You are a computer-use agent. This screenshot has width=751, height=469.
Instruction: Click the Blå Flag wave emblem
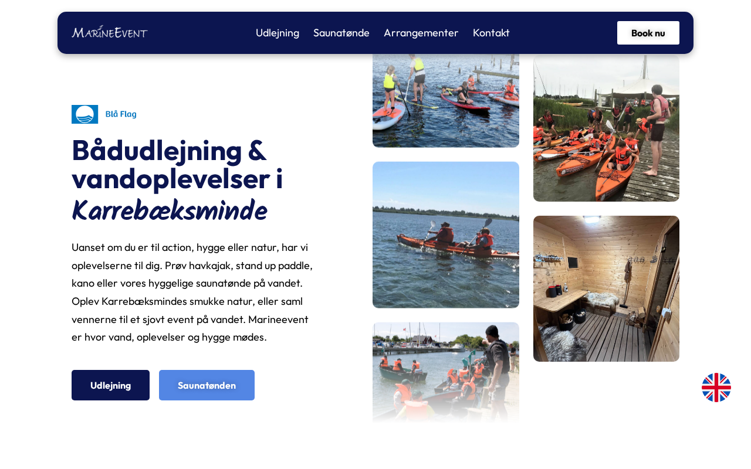click(84, 114)
